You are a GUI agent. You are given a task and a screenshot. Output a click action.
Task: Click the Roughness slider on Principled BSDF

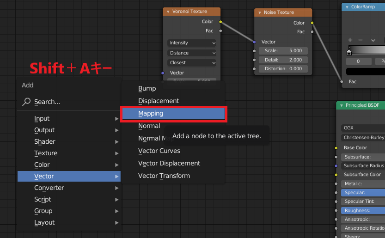[363, 210]
